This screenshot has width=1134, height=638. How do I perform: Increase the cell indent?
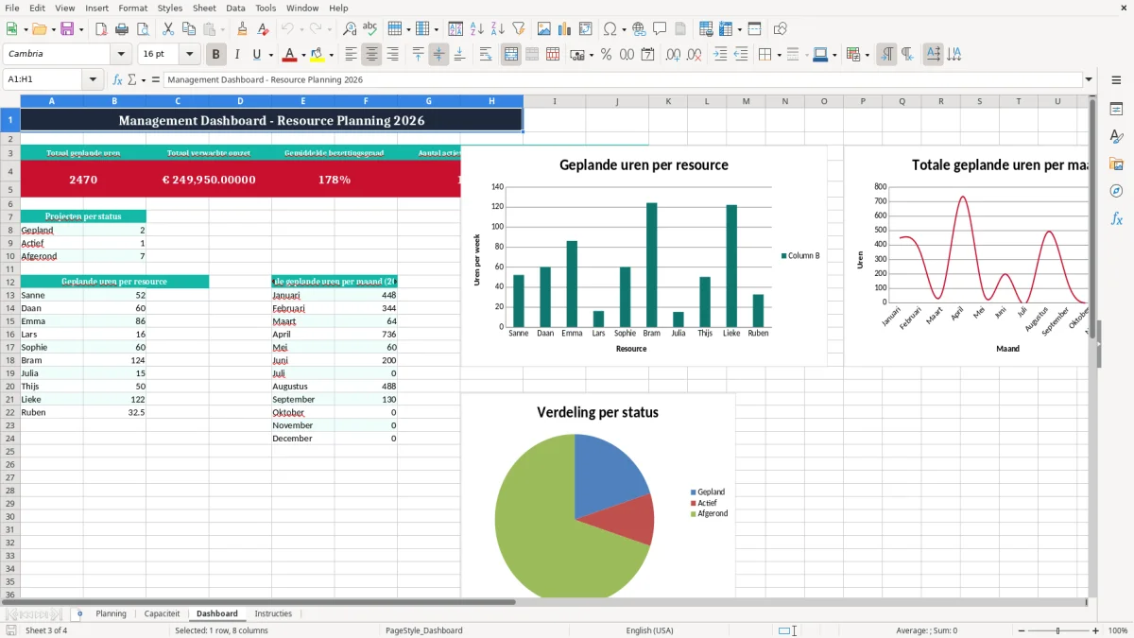click(720, 55)
